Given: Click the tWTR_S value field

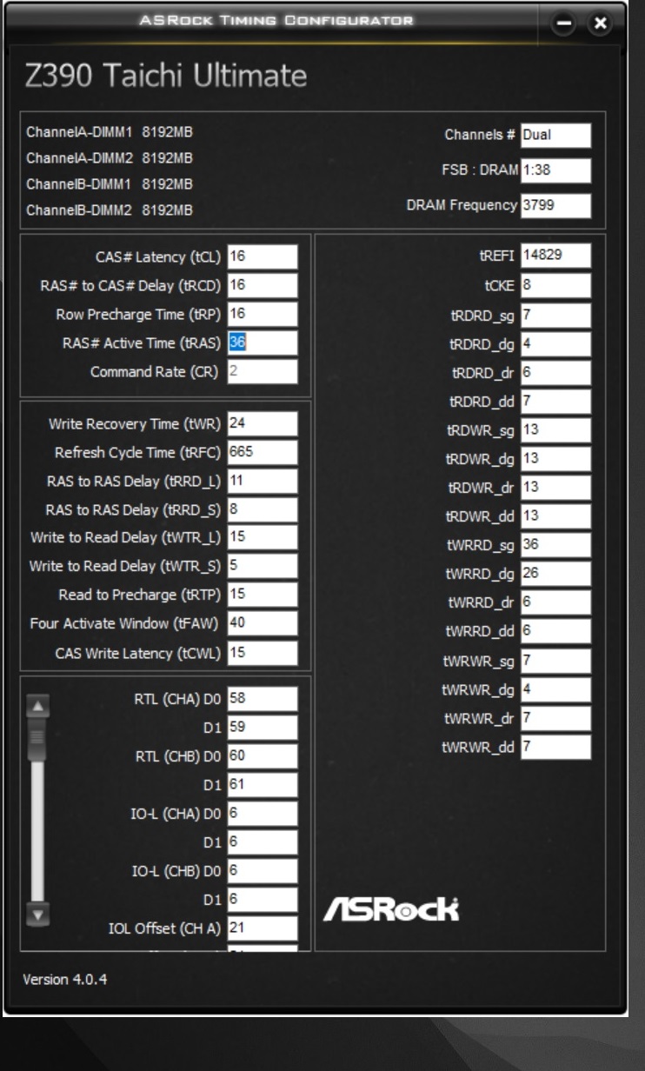Looking at the screenshot, I should click(x=263, y=566).
